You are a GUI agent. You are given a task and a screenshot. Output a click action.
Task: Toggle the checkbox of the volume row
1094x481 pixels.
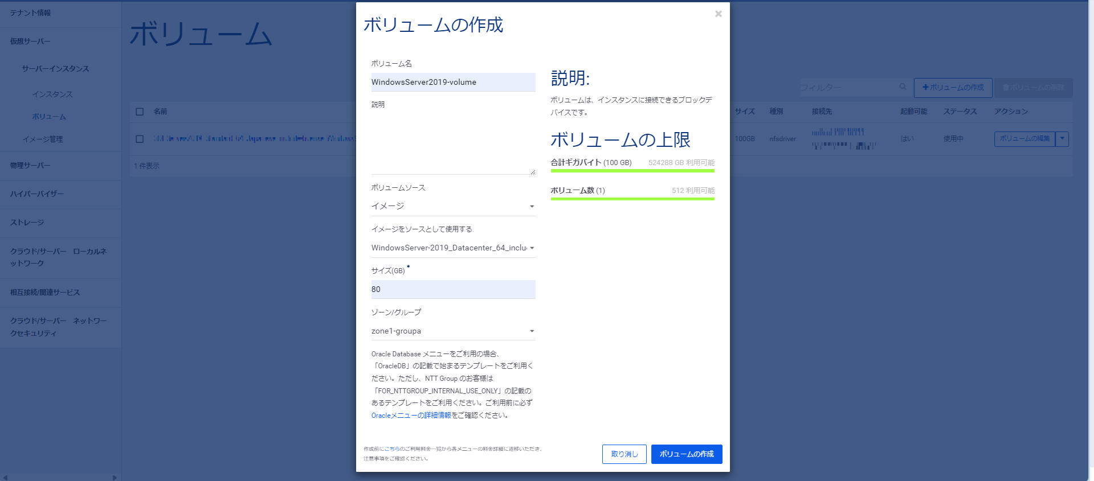coord(140,139)
